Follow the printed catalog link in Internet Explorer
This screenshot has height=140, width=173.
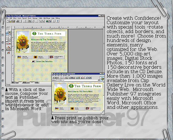[76, 101]
